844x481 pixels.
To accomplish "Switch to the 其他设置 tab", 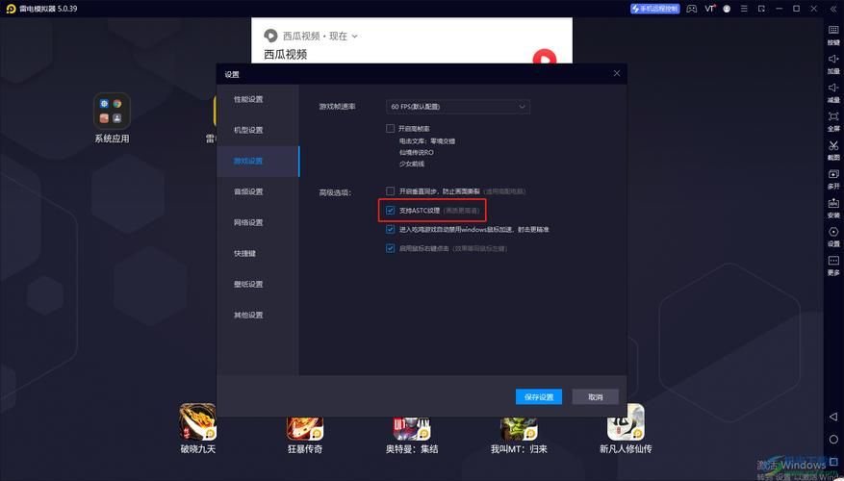I will [x=258, y=315].
